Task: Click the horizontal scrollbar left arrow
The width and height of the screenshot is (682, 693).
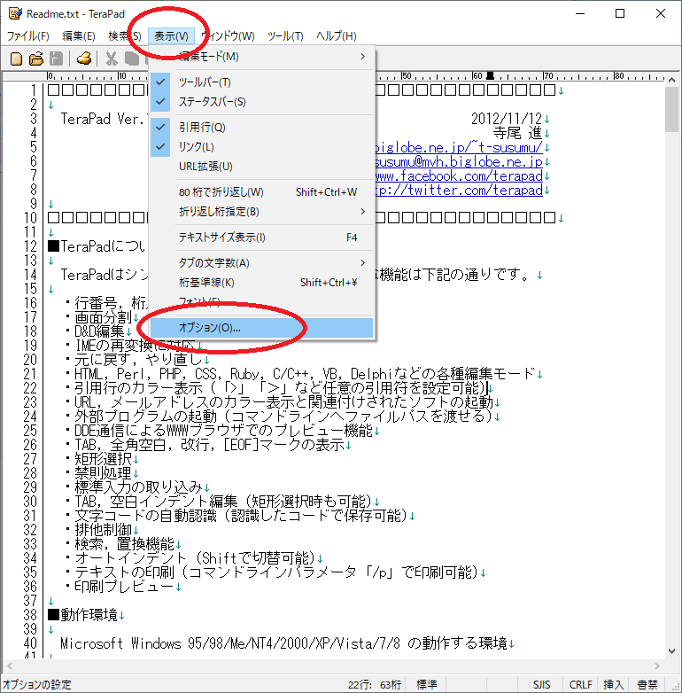Action: pyautogui.click(x=9, y=666)
